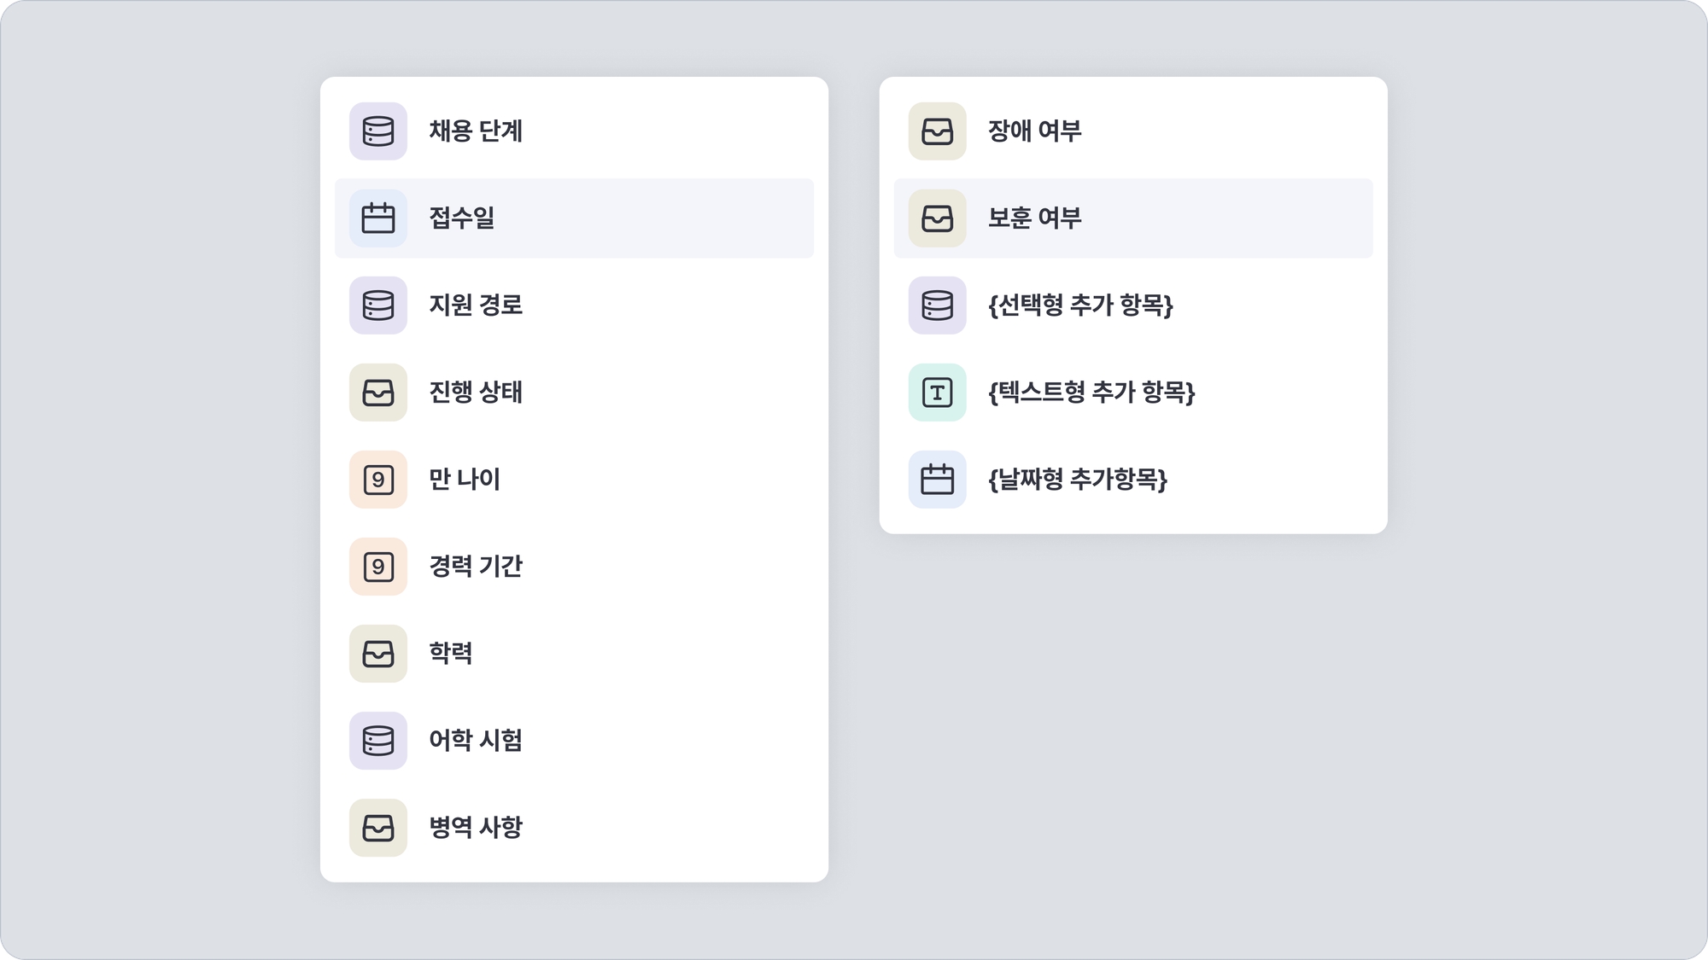Choose the highlighted 접수일 item
1708x960 pixels.
point(462,218)
